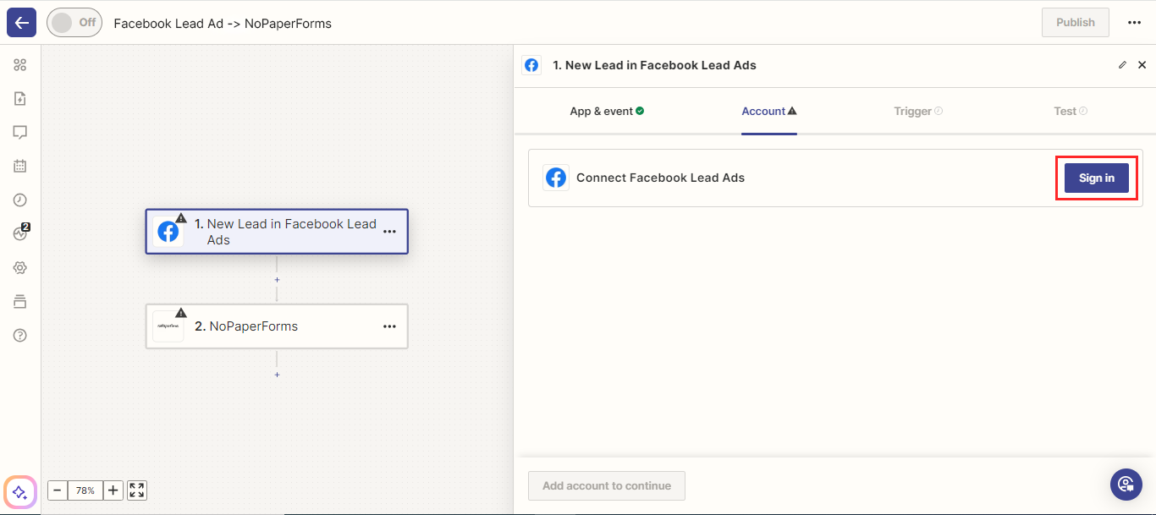Click the fit-to-view expand icon
The image size is (1156, 515).
point(137,490)
